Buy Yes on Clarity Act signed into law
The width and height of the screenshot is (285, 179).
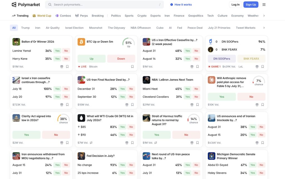click(26, 135)
